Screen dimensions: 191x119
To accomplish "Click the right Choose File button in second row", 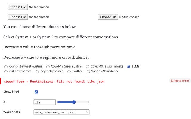I will point(108,17).
